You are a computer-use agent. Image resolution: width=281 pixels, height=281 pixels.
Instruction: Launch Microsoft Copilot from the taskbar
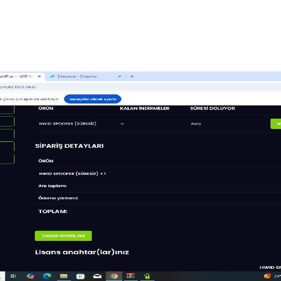[x=30, y=276]
